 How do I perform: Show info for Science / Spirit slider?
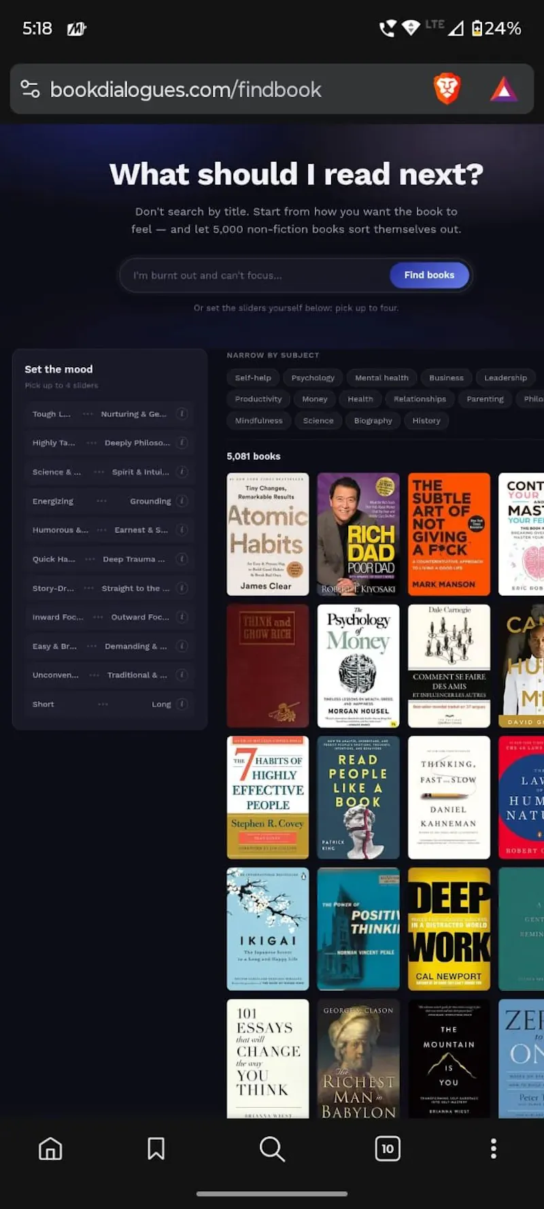(x=182, y=471)
